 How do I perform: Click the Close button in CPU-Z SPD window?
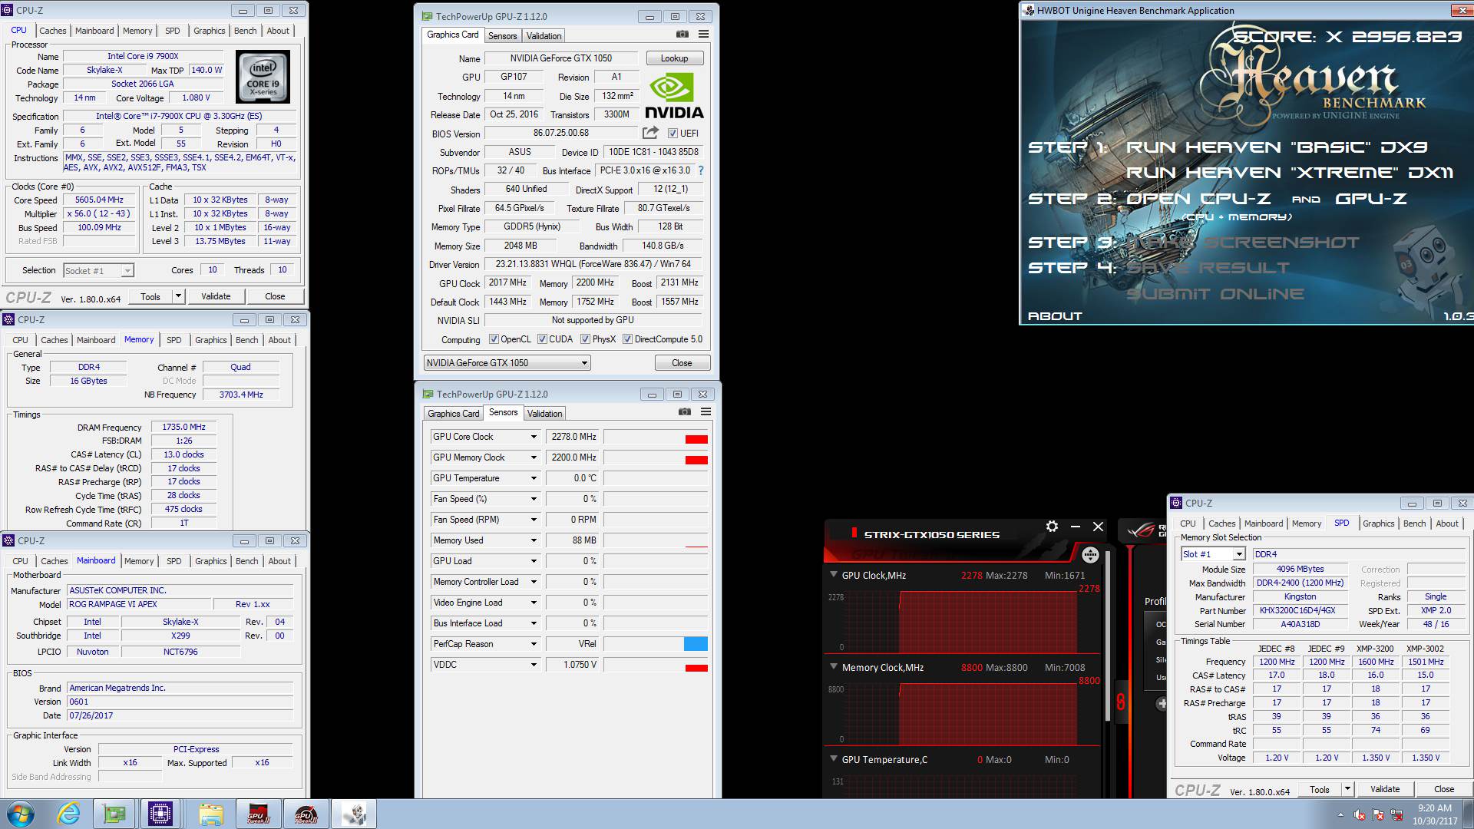(x=1443, y=789)
